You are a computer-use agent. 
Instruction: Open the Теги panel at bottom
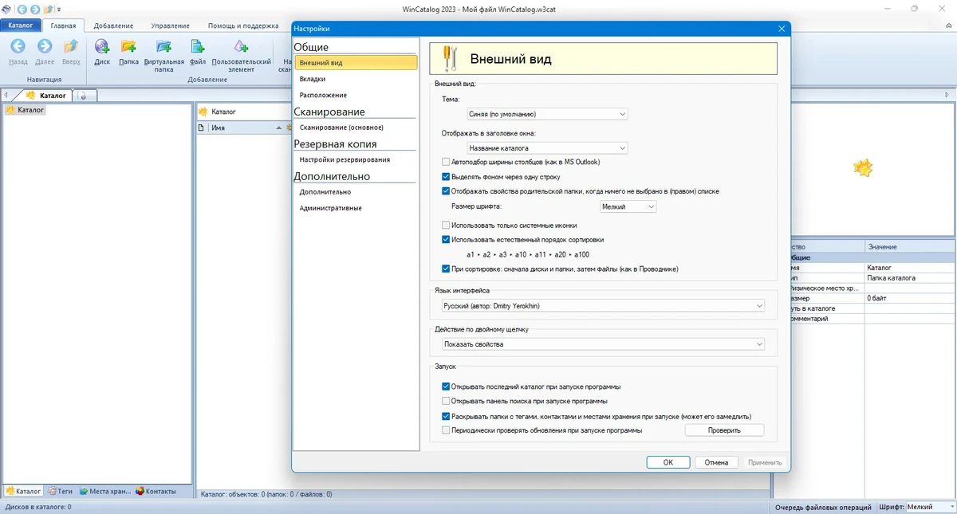click(x=60, y=492)
